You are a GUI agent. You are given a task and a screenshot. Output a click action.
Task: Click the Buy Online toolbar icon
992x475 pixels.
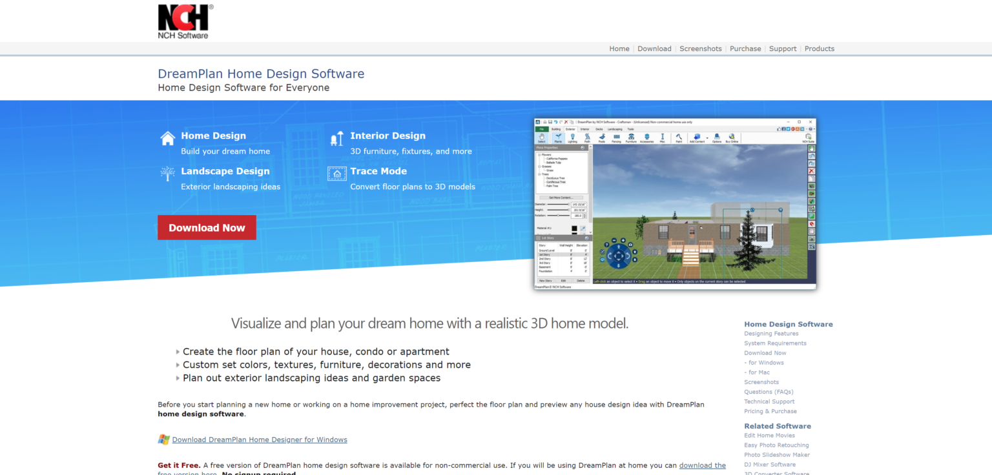pyautogui.click(x=732, y=138)
